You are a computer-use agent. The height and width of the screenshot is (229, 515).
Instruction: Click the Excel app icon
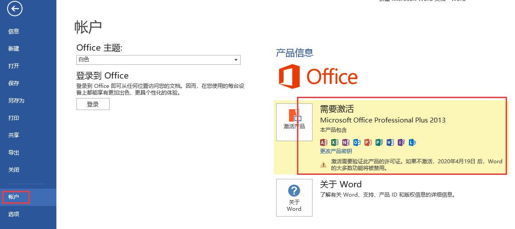click(x=335, y=142)
